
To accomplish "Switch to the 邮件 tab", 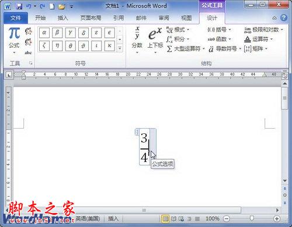I will pyautogui.click(x=141, y=18).
